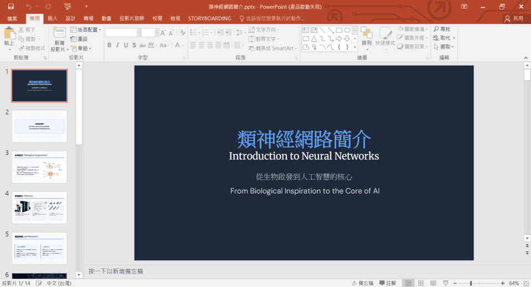Toggle the Comments (註解) pane in status bar

point(387,283)
